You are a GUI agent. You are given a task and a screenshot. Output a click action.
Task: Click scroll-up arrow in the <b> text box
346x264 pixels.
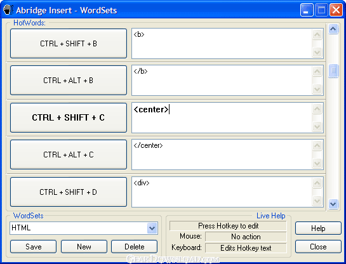[x=317, y=35]
